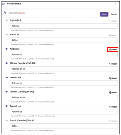Reset the German translation value
The height and width of the screenshot is (135, 121).
pyautogui.click(x=113, y=78)
